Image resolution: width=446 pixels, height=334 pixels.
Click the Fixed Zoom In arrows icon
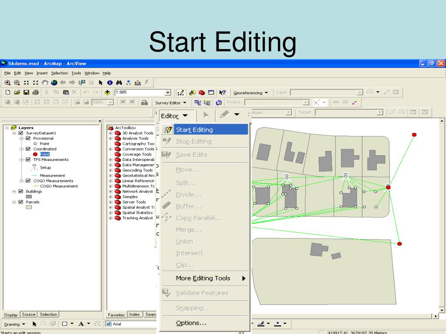pyautogui.click(x=26, y=83)
